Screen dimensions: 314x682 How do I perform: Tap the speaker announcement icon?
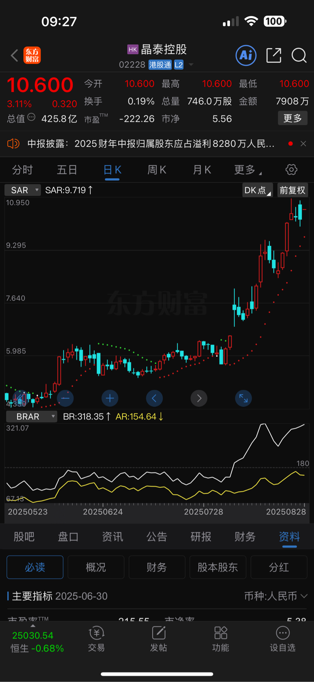pos(13,143)
